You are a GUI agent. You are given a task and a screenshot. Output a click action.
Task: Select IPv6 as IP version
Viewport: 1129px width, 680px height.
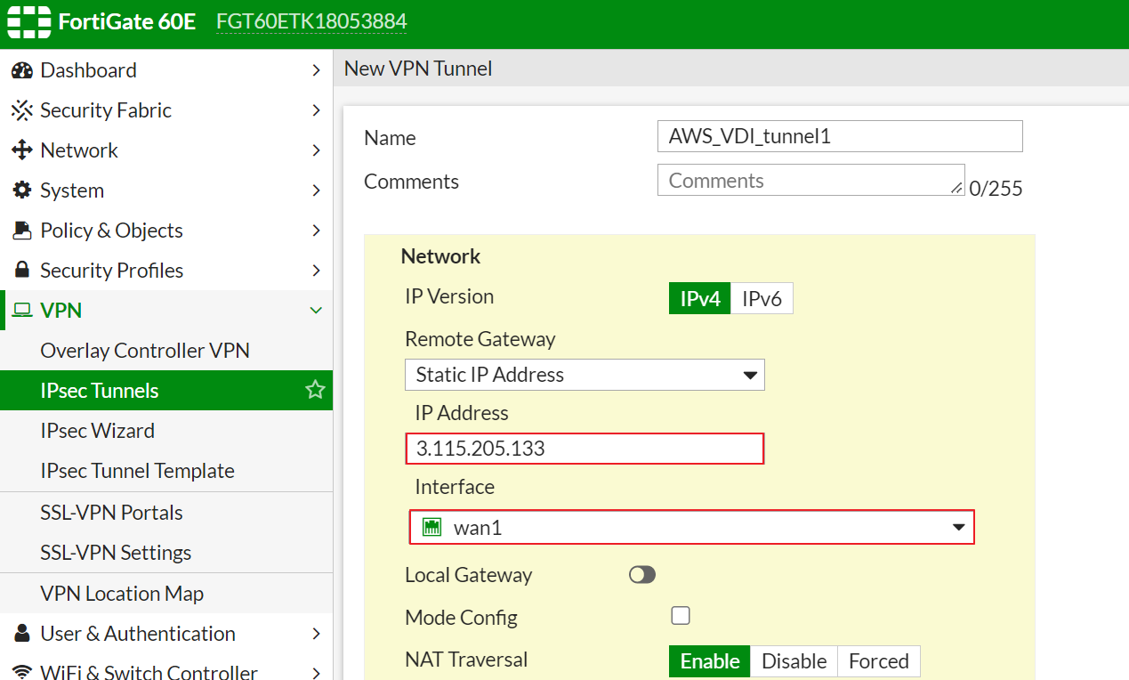tap(762, 299)
